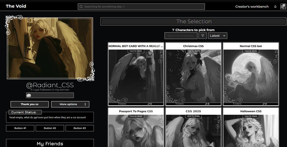Focus the Search for characters field
The height and width of the screenshot is (147, 287).
(181, 36)
